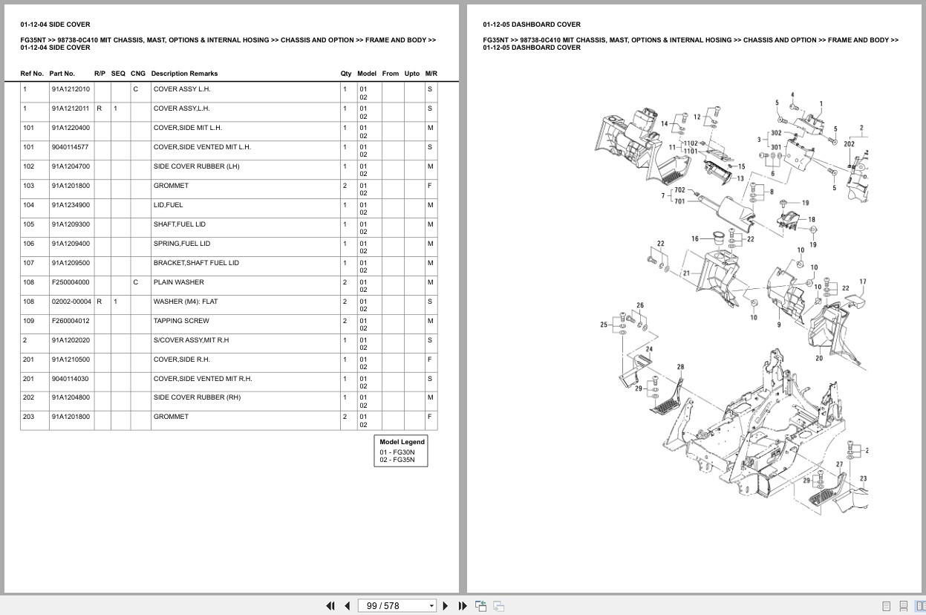Click part number F250004000

(71, 282)
